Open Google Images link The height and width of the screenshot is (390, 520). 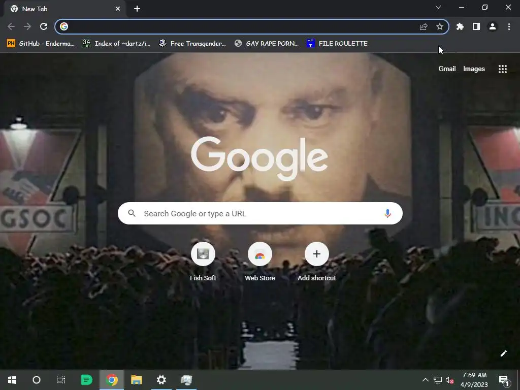[474, 69]
